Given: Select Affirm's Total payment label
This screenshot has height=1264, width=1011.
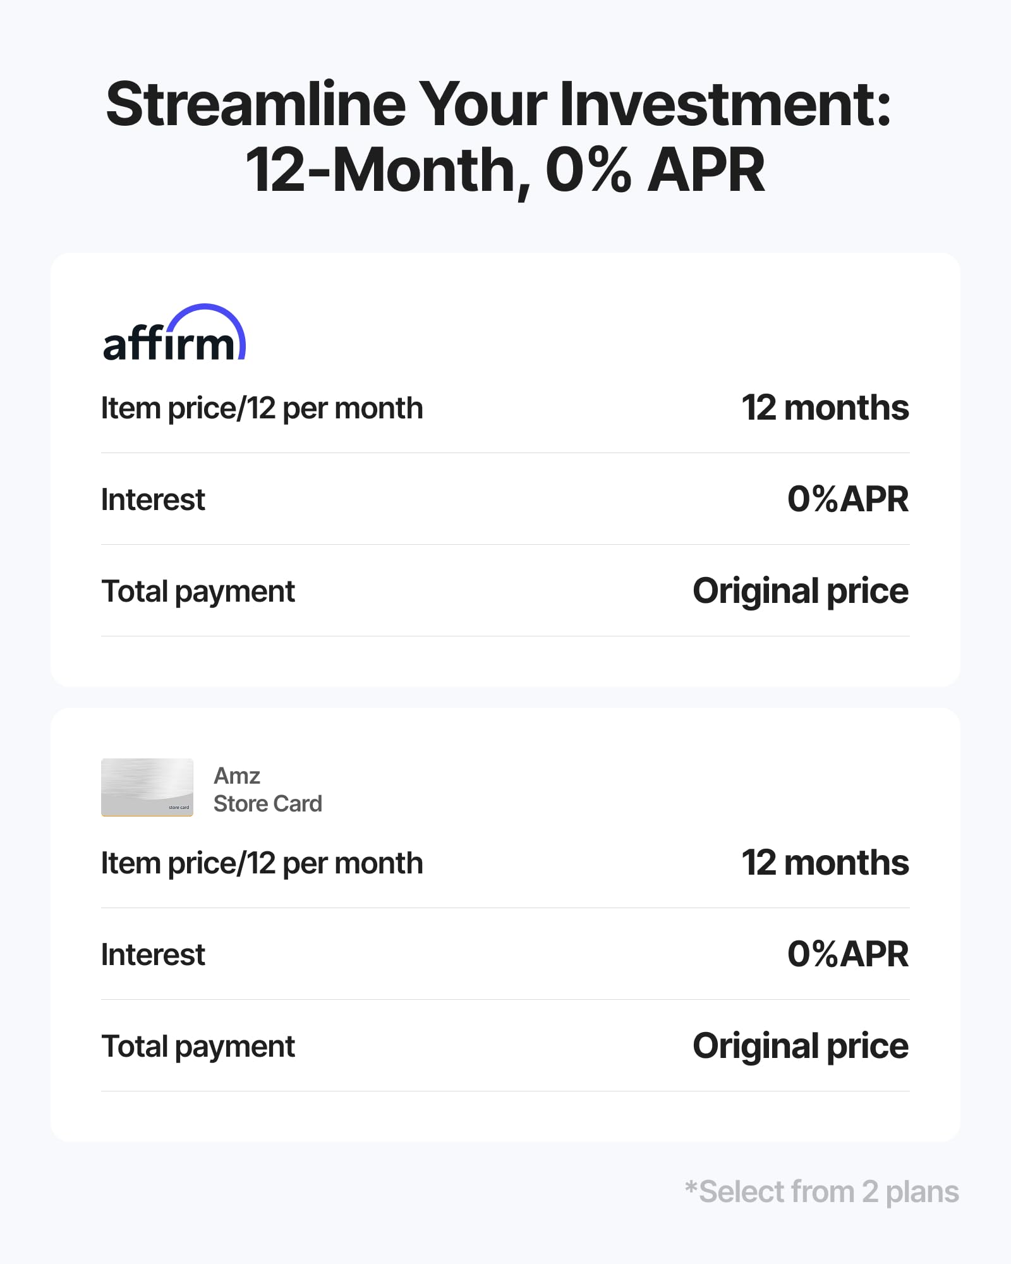Looking at the screenshot, I should pos(198,592).
